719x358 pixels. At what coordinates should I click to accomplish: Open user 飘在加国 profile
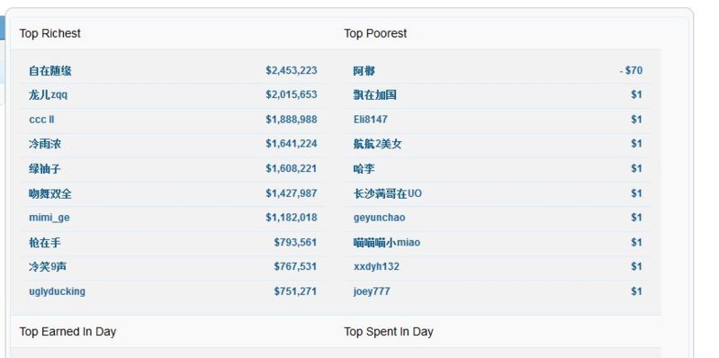point(375,94)
